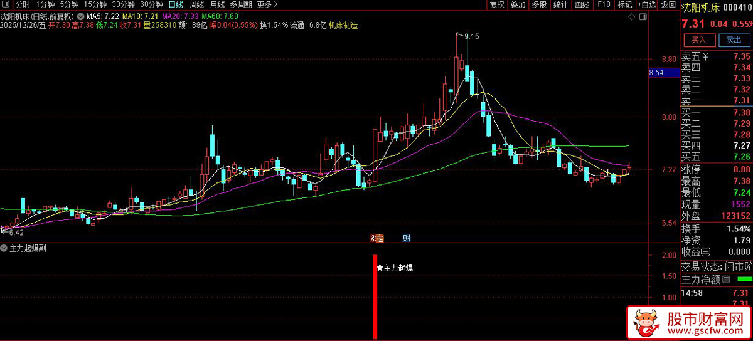Click the MA5: 7.22 indicator label
Viewport: 753px width, 341px height.
[104, 15]
